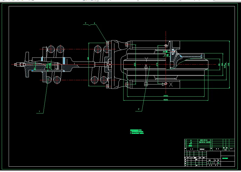
Task: Click part callout number 1
Action: [39, 111]
